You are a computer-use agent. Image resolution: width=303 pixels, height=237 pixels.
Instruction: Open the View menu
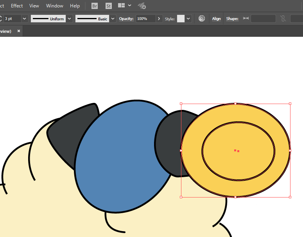[34, 6]
